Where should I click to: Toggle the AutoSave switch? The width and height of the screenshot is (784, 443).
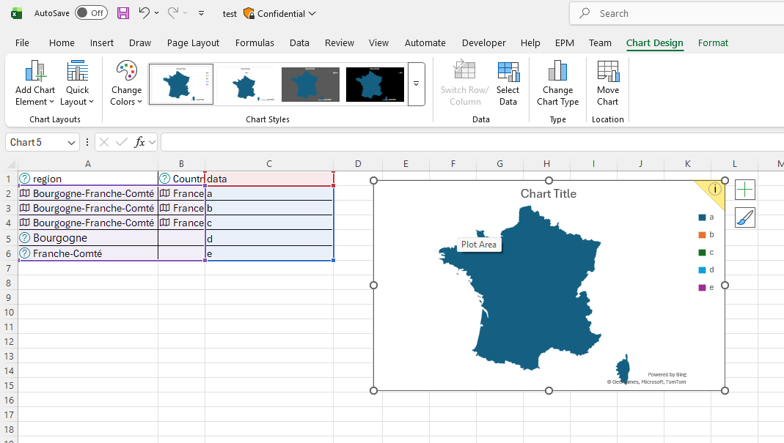tap(90, 13)
